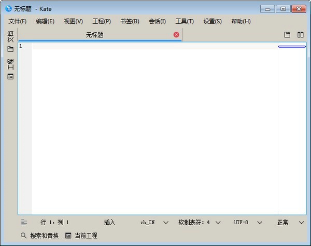The width and height of the screenshot is (311, 246).
Task: Click the split view icon
Action: pyautogui.click(x=300, y=35)
